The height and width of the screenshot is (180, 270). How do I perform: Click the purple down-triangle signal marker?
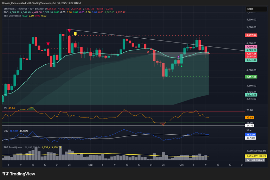pyautogui.click(x=178, y=57)
